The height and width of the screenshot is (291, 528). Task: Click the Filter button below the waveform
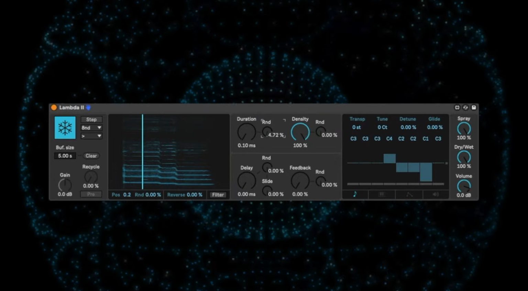tap(218, 195)
